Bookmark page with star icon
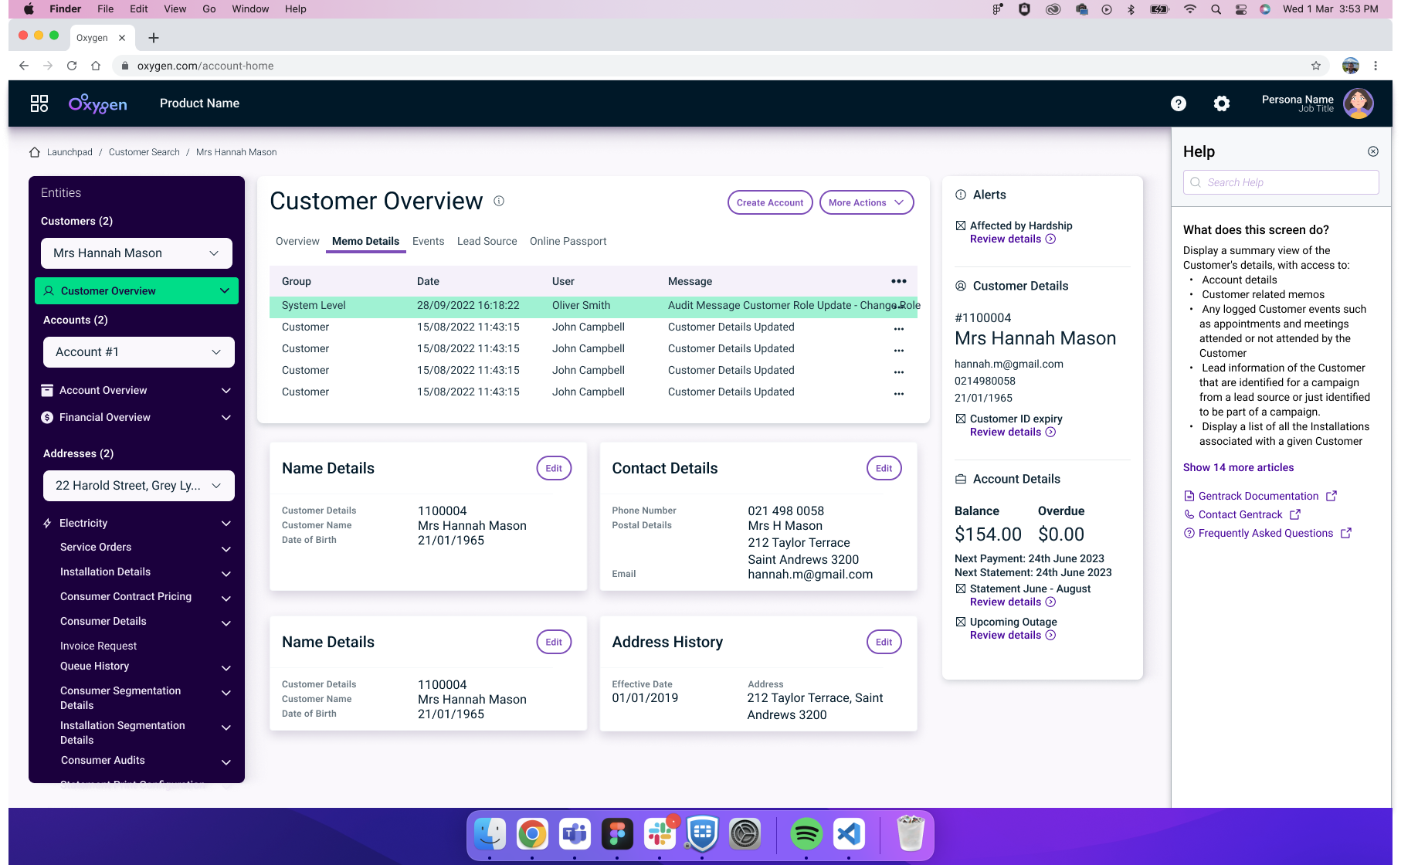 pyautogui.click(x=1315, y=66)
